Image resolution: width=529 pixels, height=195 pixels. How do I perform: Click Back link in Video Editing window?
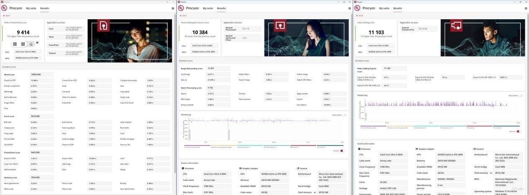point(359,15)
